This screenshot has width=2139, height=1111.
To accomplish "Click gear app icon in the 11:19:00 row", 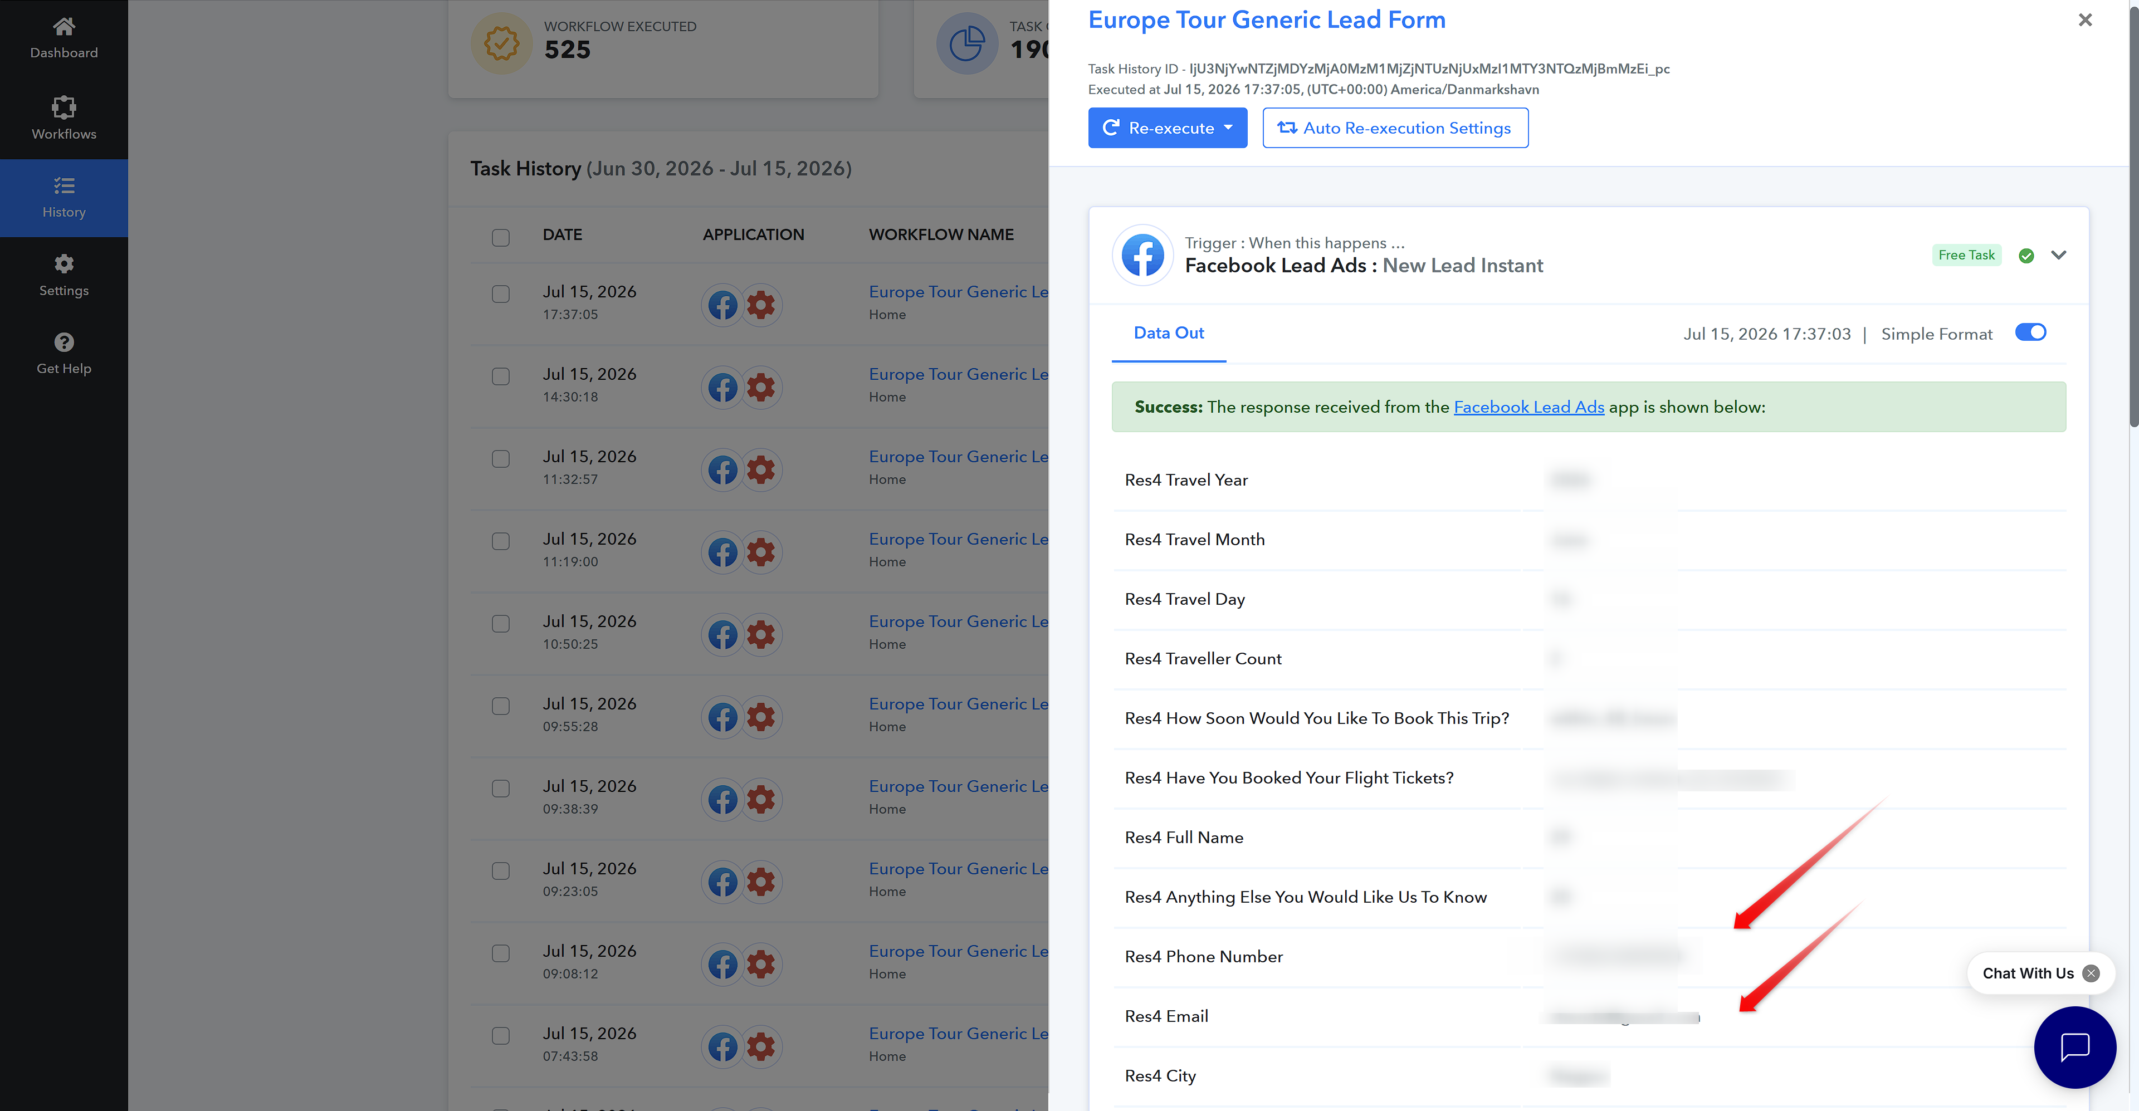I will click(x=760, y=552).
